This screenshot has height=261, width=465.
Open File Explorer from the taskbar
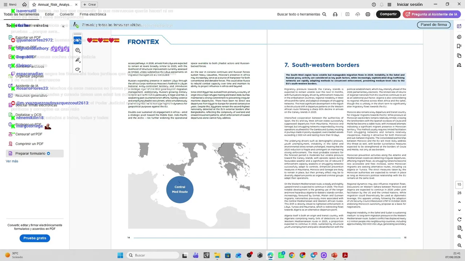(217, 255)
